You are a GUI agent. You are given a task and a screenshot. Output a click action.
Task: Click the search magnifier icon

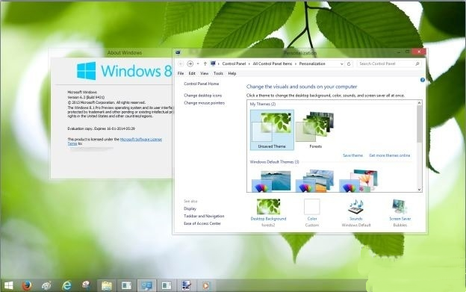pyautogui.click(x=417, y=63)
